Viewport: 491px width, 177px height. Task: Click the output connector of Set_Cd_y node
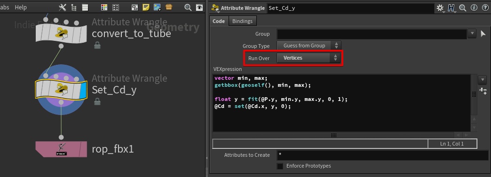[61, 102]
